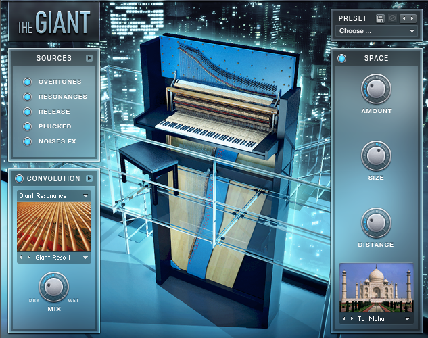Viewport: 428px width, 338px height.
Task: Go to the next preset using right arrow
Action: click(412, 18)
